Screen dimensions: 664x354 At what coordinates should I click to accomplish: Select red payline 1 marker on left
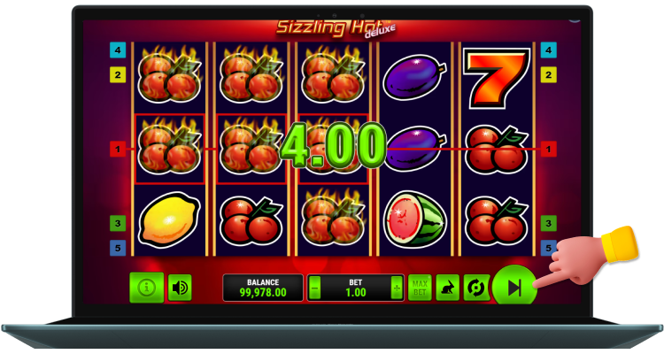point(118,149)
